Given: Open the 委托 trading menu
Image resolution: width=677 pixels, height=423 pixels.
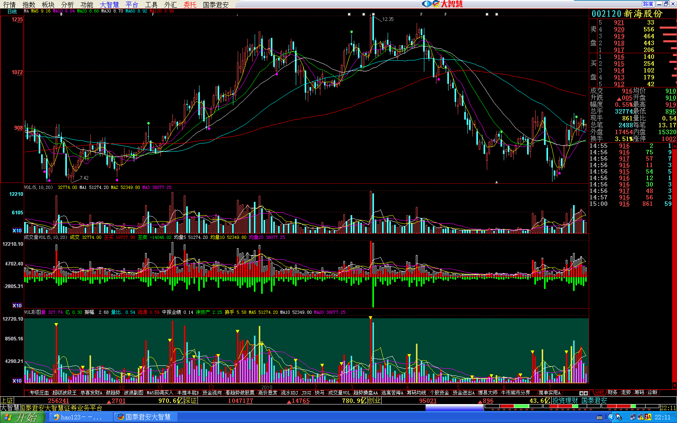Looking at the screenshot, I should (x=190, y=4).
